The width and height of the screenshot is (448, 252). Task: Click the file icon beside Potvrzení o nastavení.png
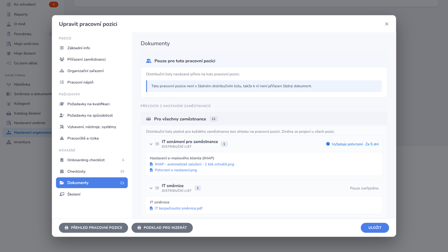click(151, 170)
